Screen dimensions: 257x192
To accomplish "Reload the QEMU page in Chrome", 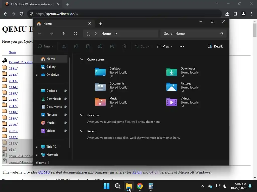I will (22, 14).
